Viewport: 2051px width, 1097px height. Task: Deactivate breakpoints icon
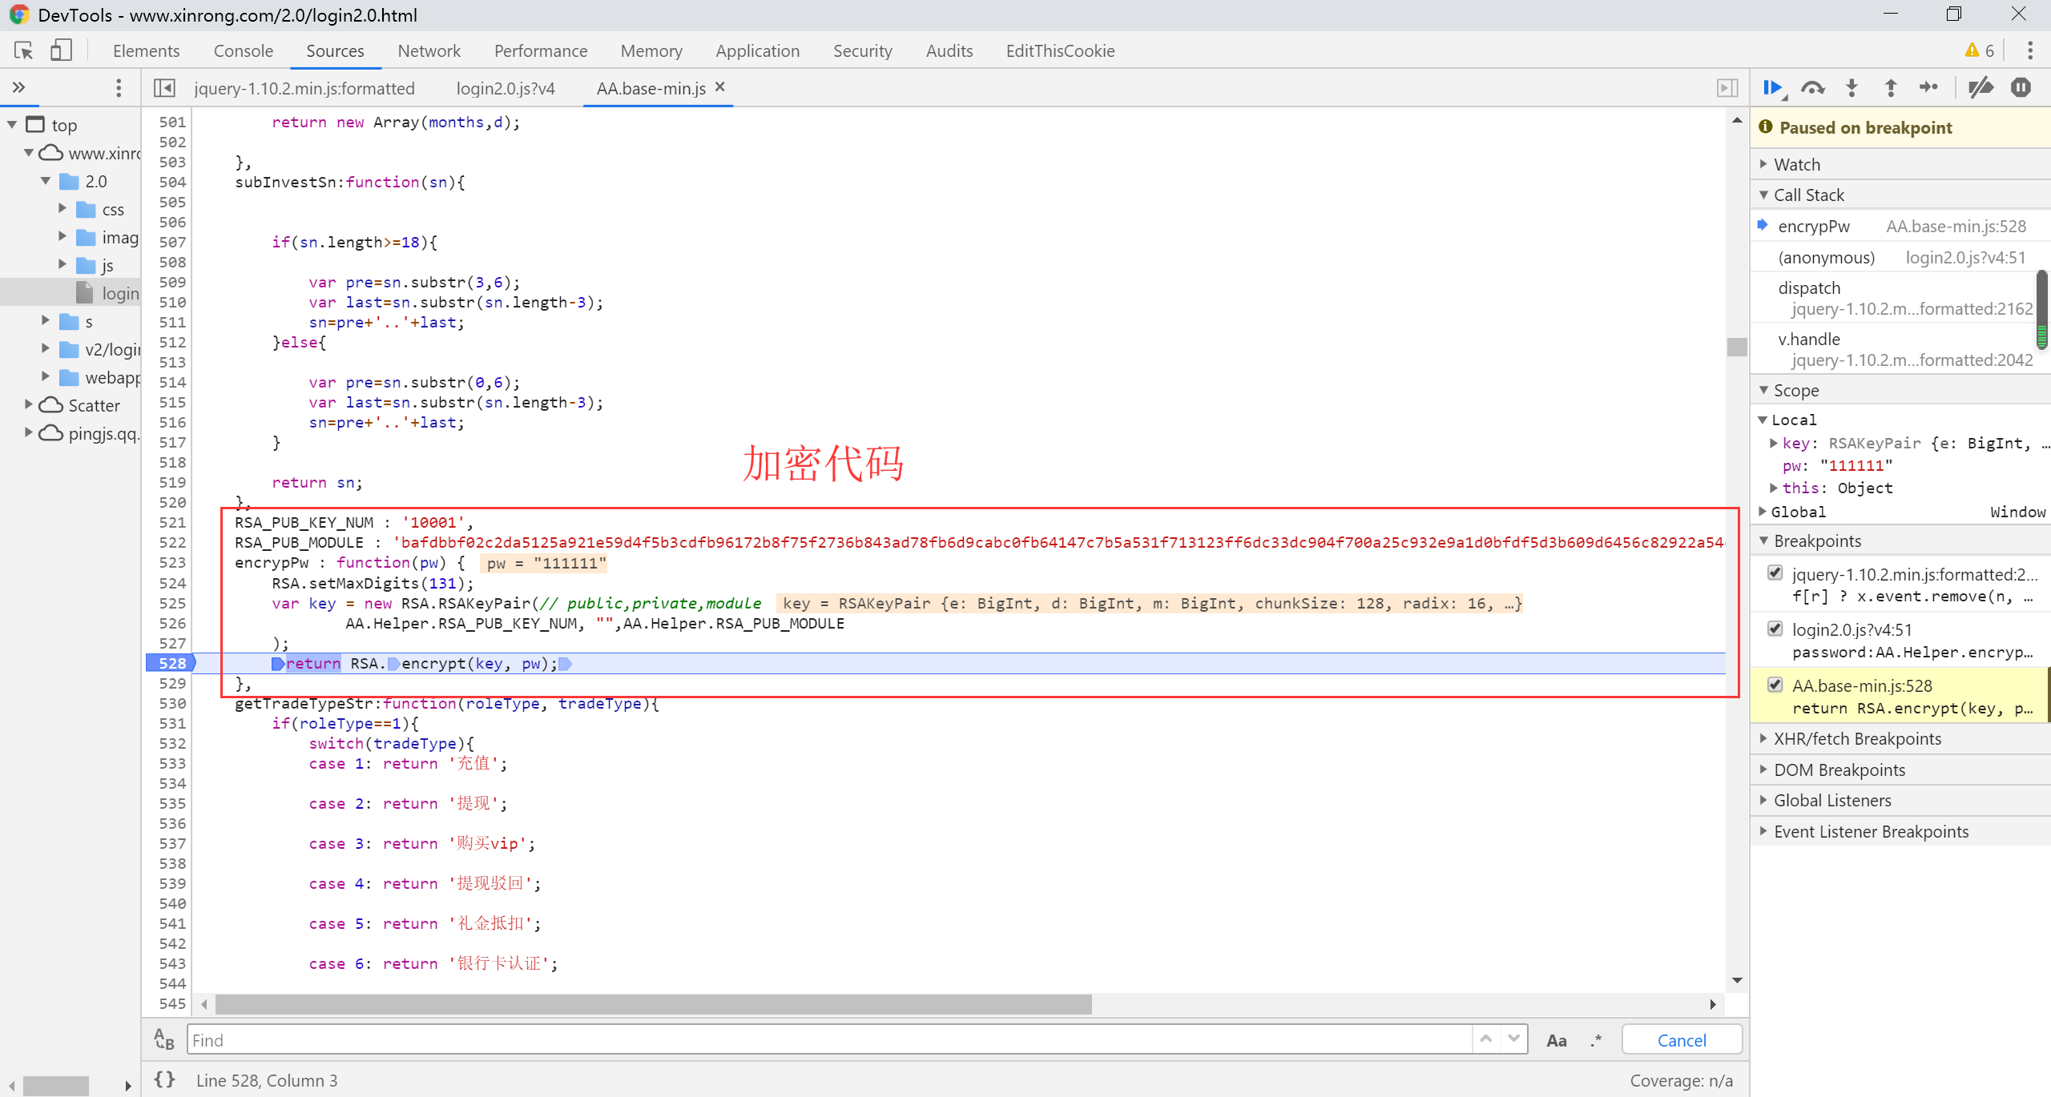click(x=1980, y=88)
